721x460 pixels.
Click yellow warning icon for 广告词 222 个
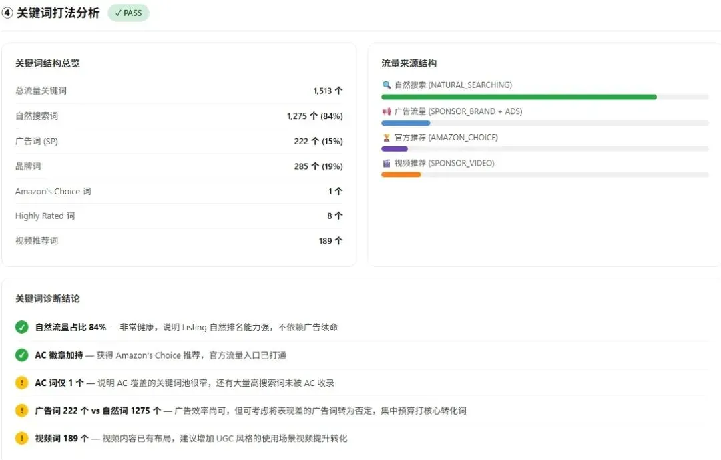[21, 411]
